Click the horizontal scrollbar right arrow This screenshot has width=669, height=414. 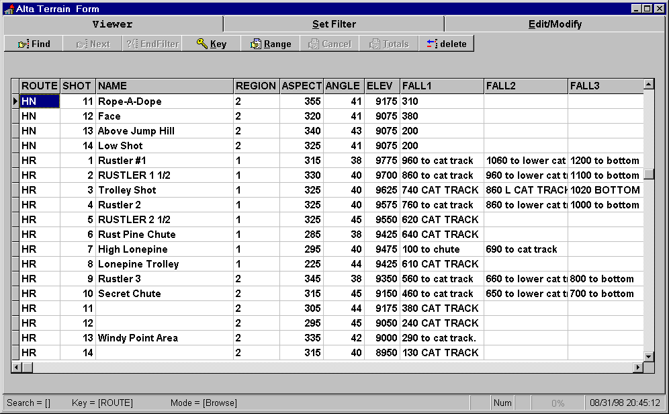[638, 368]
